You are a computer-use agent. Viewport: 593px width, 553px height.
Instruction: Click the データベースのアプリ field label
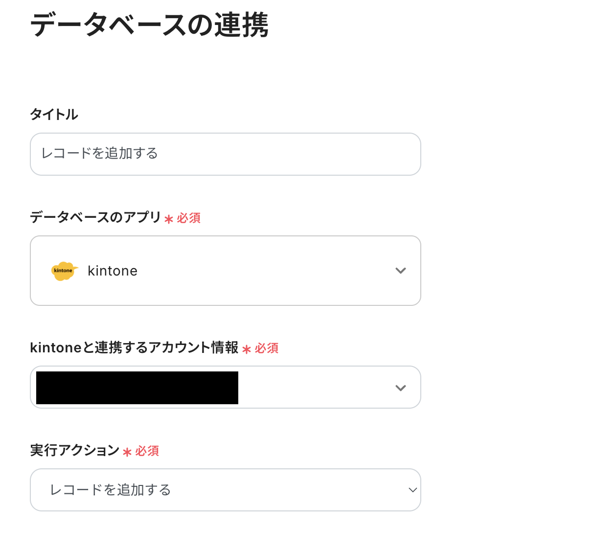click(x=95, y=217)
